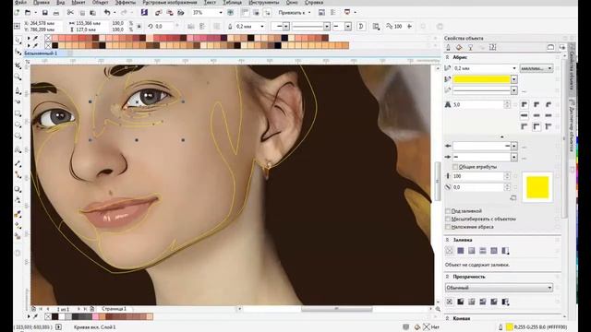Open the Файл menu
The width and height of the screenshot is (591, 332).
click(20, 2)
